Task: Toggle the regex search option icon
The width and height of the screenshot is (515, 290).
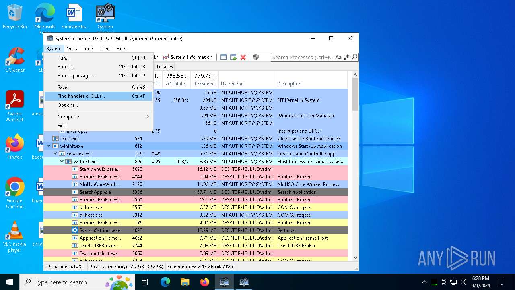Action: (346, 57)
